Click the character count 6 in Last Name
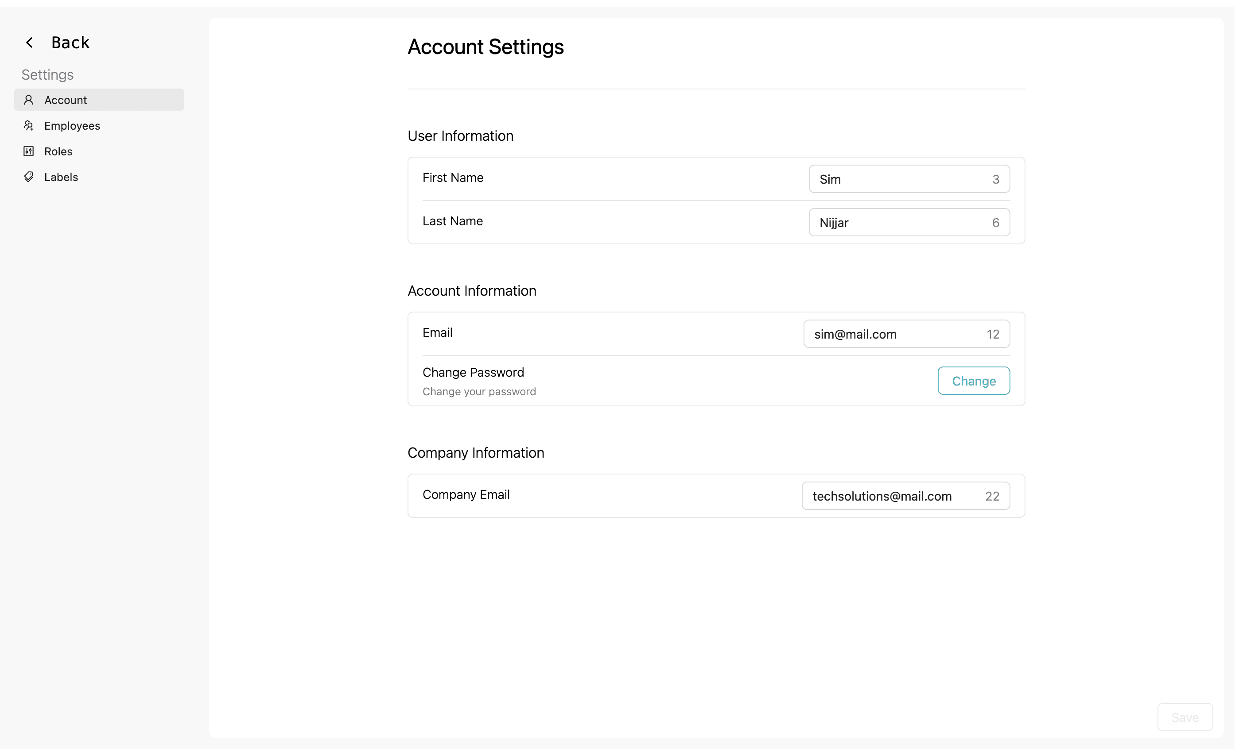The image size is (1235, 756). click(995, 223)
